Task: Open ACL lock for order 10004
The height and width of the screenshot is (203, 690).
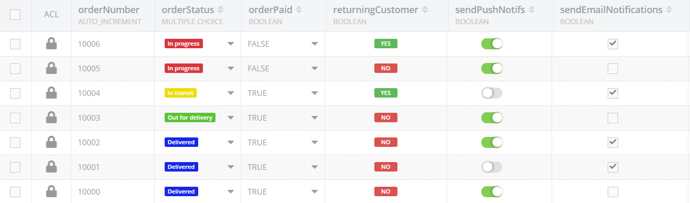Action: click(x=51, y=93)
